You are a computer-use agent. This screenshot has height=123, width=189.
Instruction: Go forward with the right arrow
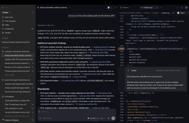(x=11, y=8)
